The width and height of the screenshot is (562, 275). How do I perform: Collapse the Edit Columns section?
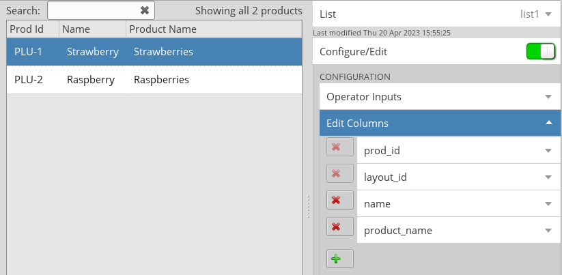tap(440, 124)
